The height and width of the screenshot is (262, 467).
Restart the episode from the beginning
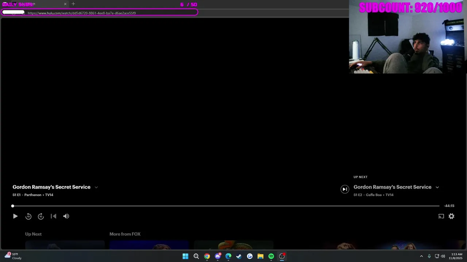(53, 216)
